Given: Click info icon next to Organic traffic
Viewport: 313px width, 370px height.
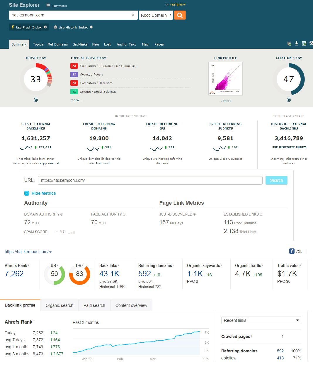Looking at the screenshot, I should pyautogui.click(x=262, y=265).
